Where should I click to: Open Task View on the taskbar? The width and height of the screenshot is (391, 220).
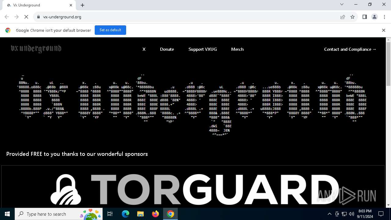click(x=110, y=214)
